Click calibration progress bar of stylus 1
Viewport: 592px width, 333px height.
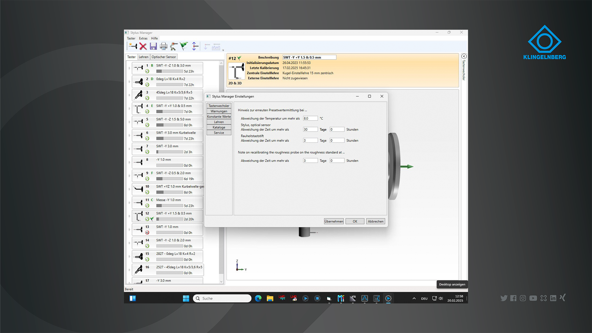(x=170, y=72)
